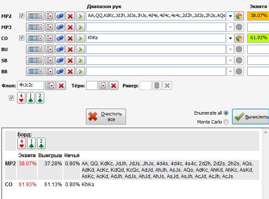Open hand range selector for CO

(35, 38)
